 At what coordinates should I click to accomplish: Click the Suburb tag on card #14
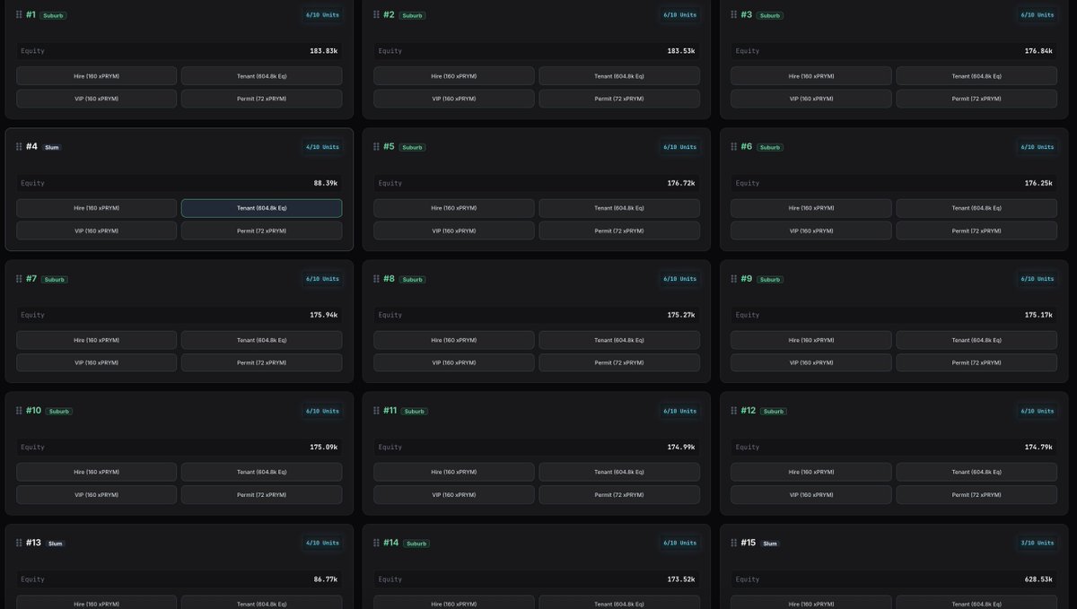click(416, 544)
